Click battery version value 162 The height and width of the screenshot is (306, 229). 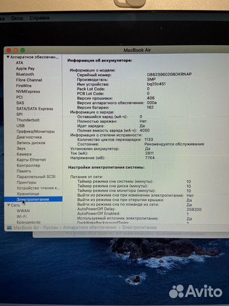150,107
